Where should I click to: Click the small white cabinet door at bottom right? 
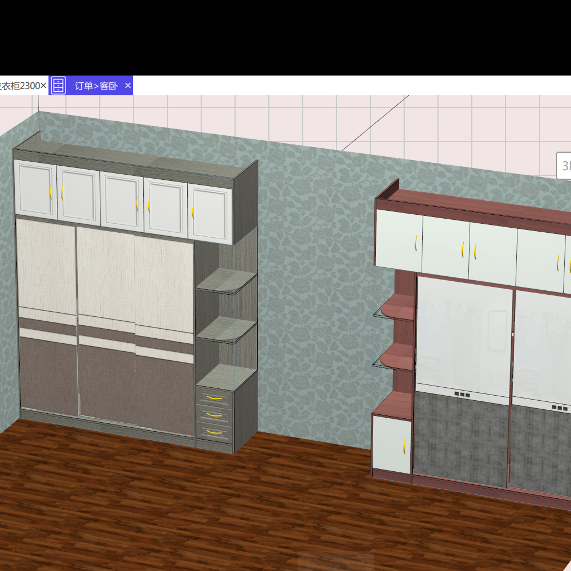pos(392,445)
